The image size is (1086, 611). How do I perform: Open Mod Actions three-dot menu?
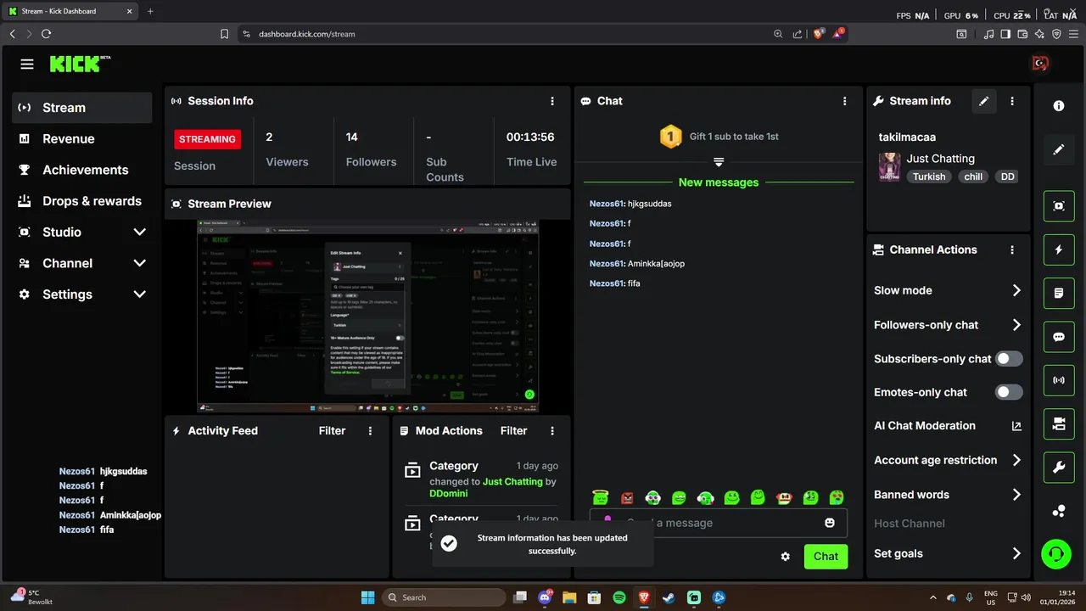[552, 431]
